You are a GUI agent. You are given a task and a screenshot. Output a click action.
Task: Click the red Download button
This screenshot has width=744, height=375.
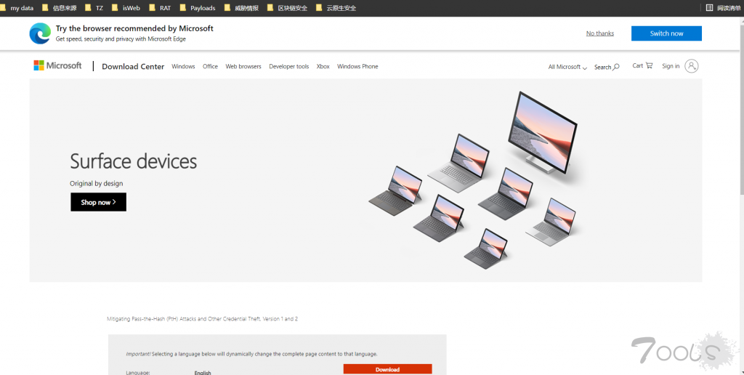(387, 369)
